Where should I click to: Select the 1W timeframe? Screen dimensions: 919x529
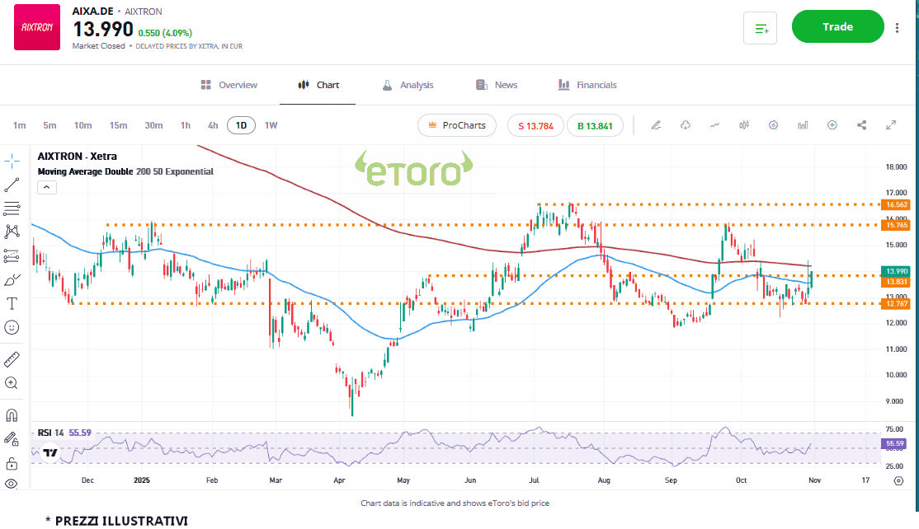tap(271, 125)
